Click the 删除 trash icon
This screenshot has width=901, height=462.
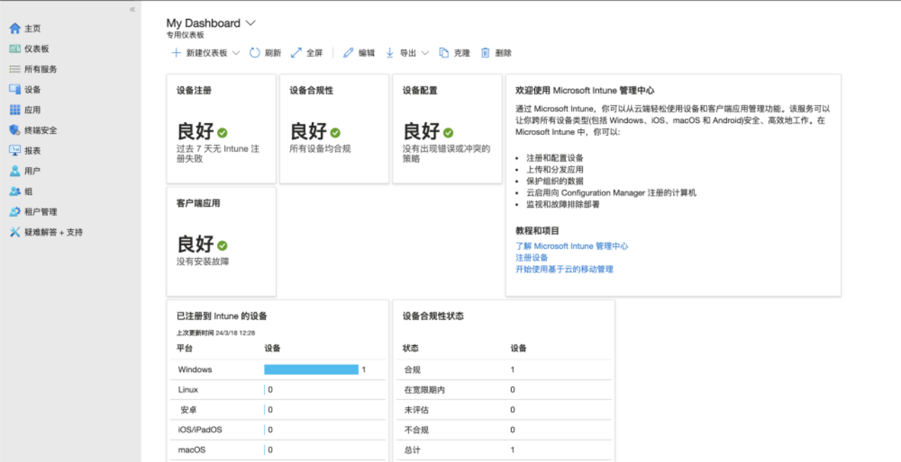[485, 53]
